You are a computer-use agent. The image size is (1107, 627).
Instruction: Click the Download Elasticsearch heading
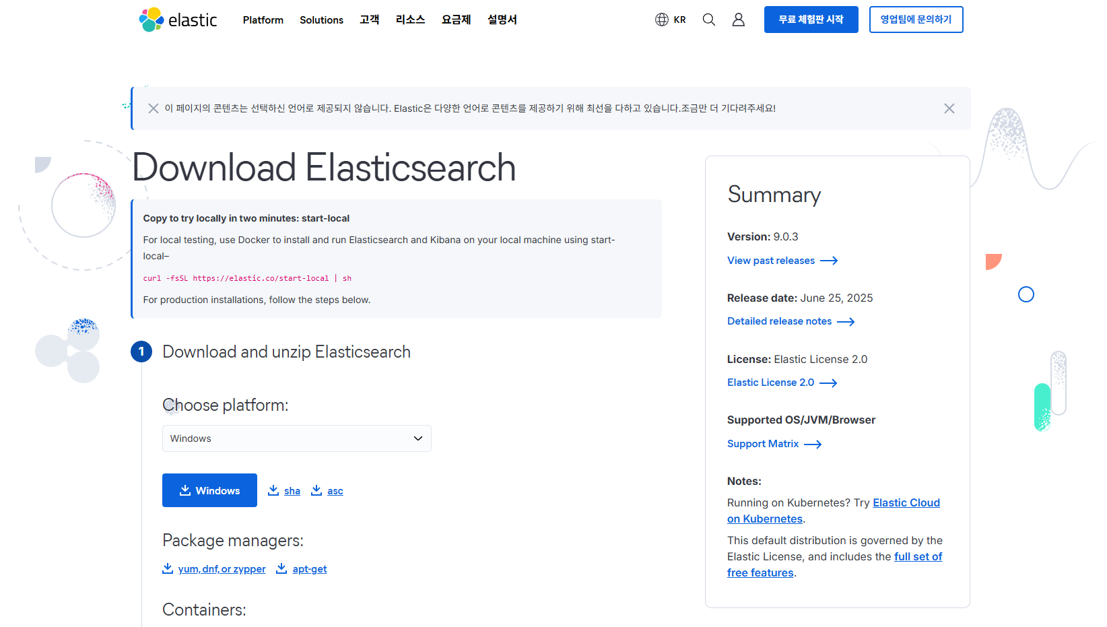tap(324, 168)
